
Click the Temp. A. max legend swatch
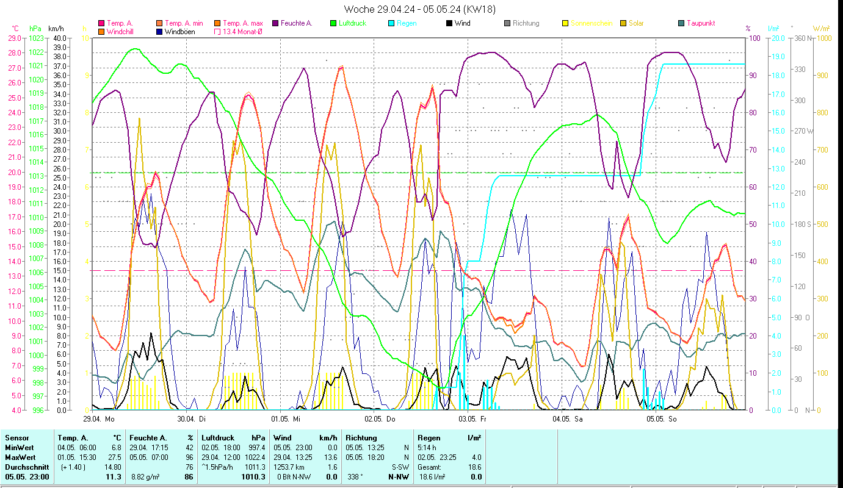[x=218, y=23]
